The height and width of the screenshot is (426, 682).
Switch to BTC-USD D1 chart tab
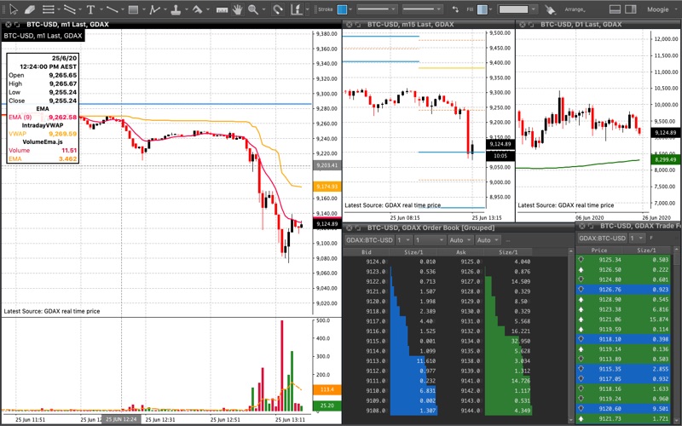pyautogui.click(x=581, y=25)
